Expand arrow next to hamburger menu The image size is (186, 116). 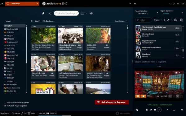[x=86, y=13]
